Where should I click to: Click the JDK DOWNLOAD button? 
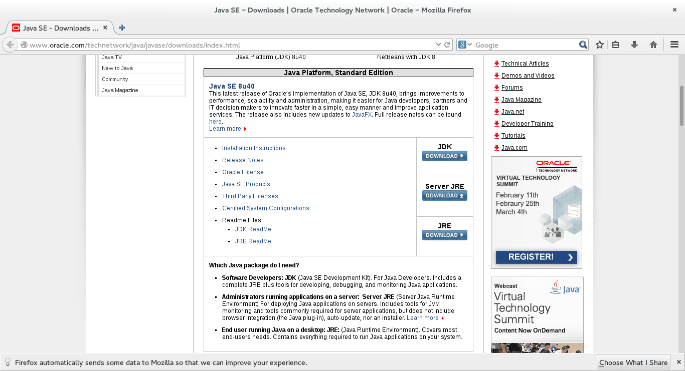[x=445, y=156]
